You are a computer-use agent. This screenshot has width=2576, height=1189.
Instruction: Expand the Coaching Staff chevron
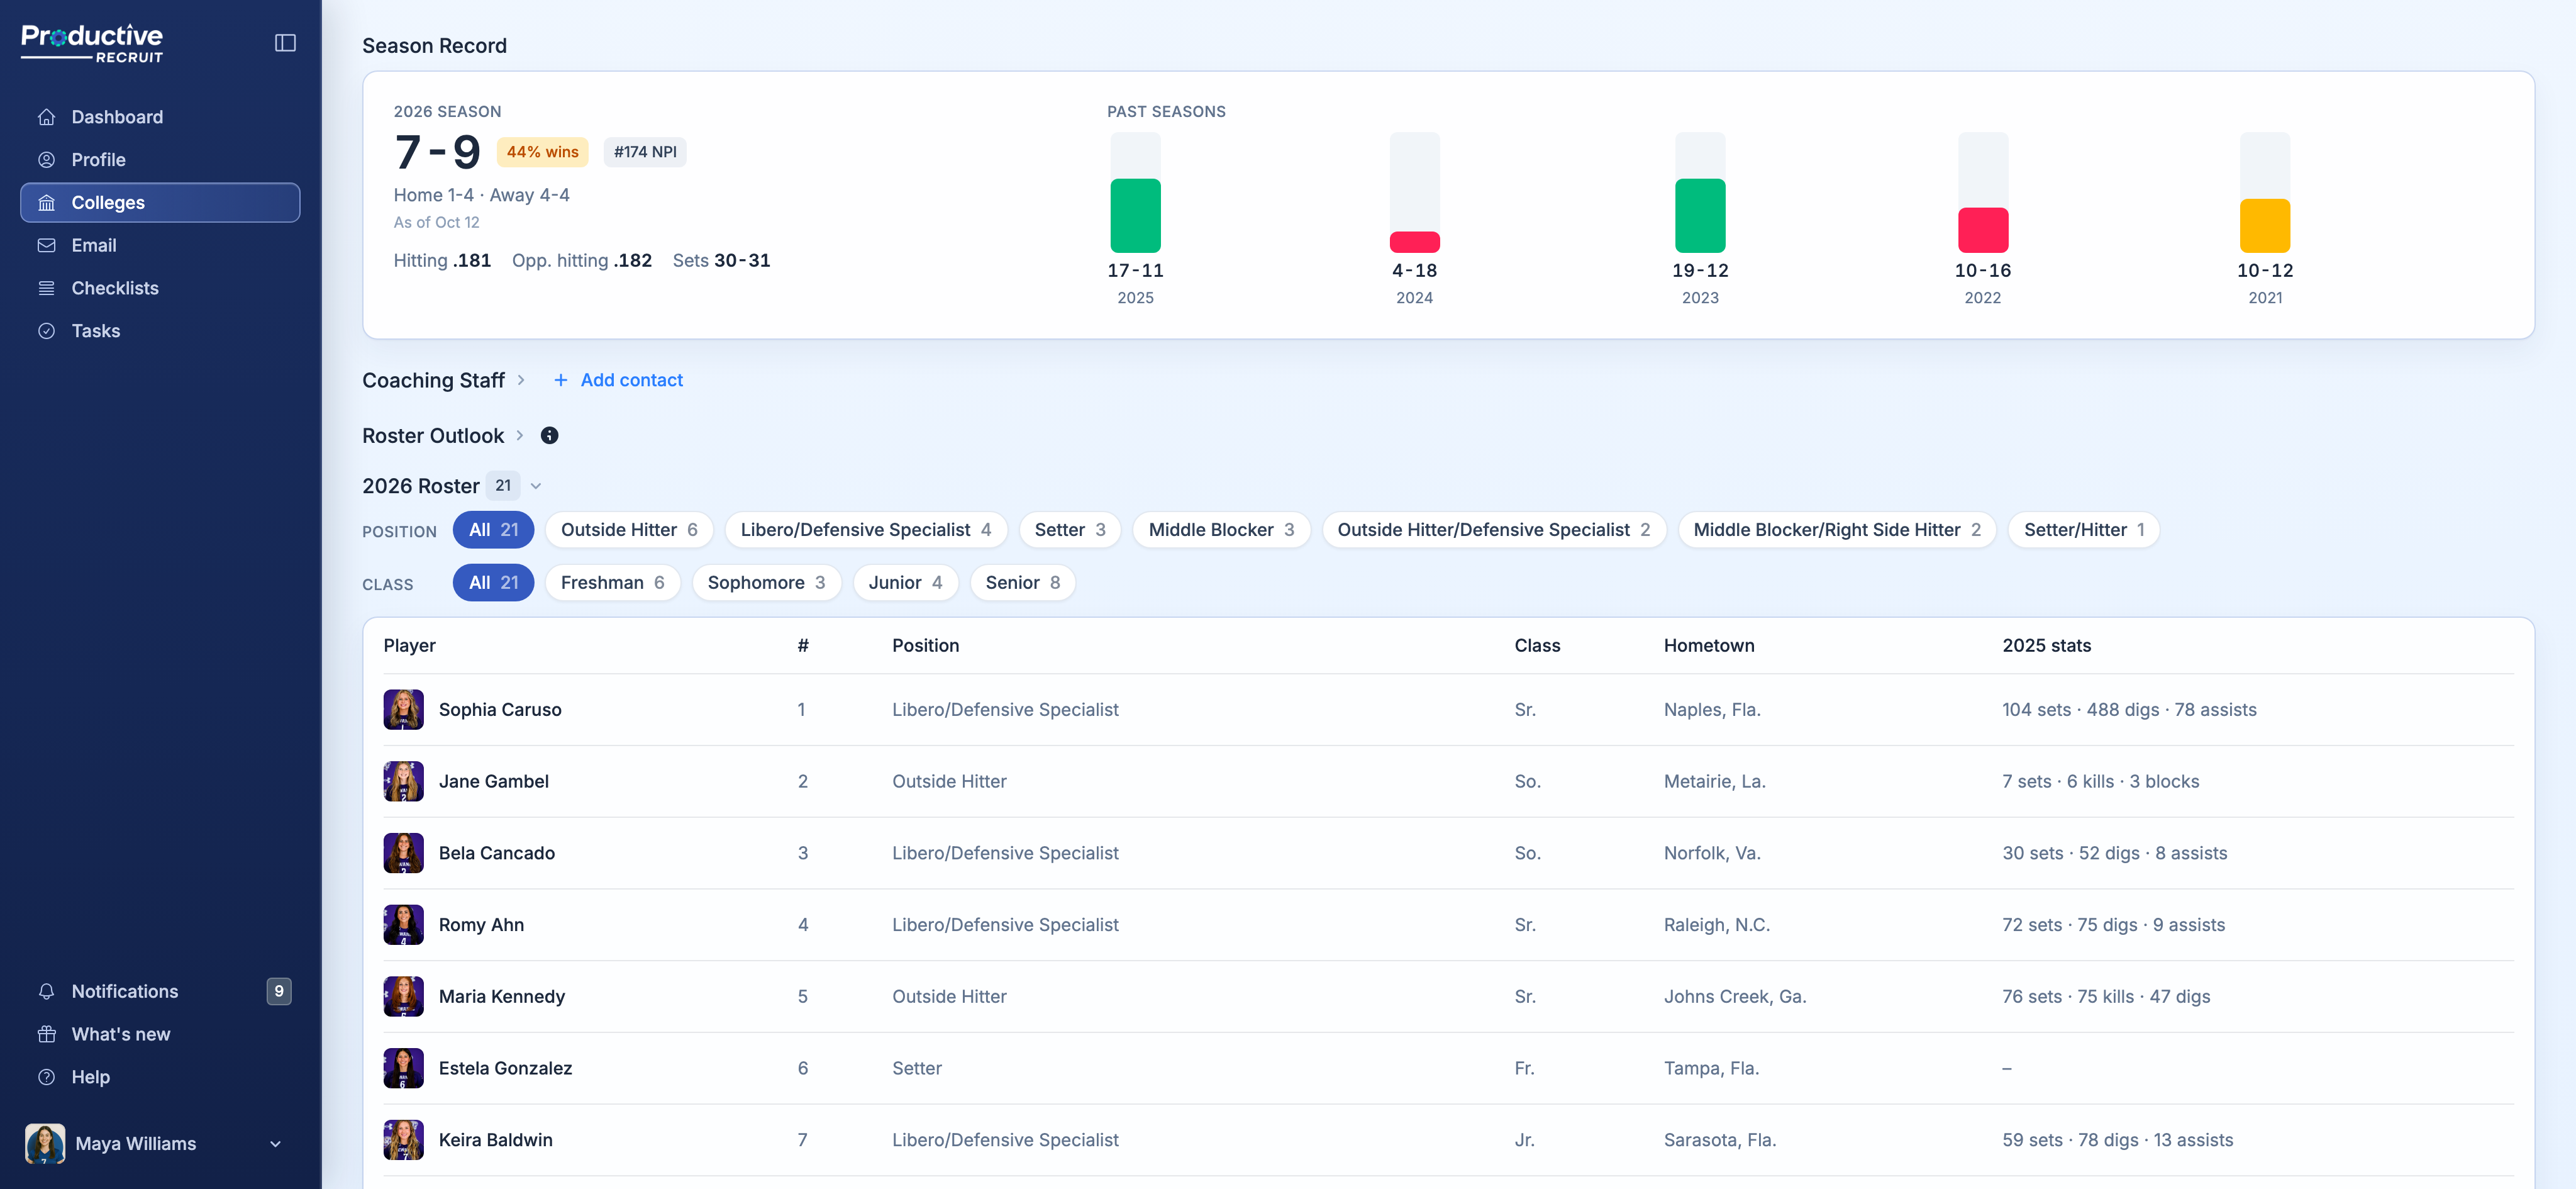point(521,380)
